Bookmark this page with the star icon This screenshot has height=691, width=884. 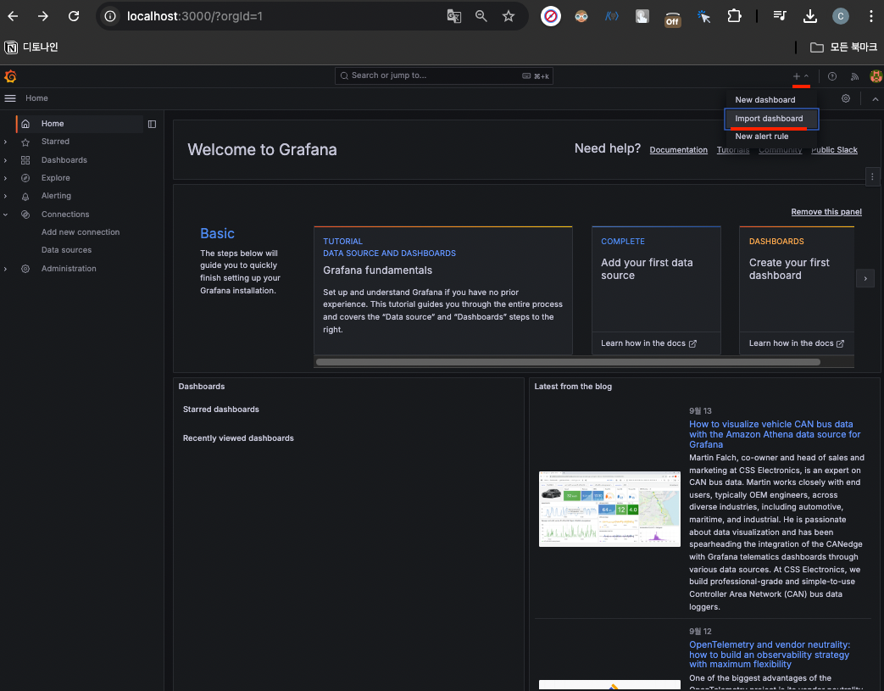pyautogui.click(x=509, y=16)
